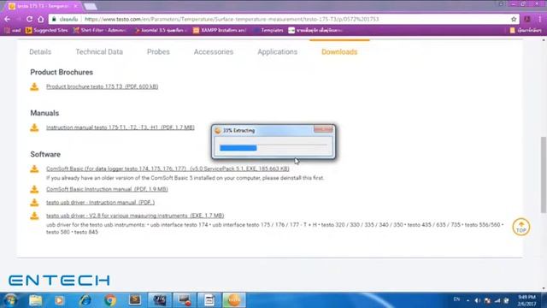Launch Windows Media Player from taskbar
This screenshot has width=547, height=308.
59,300
